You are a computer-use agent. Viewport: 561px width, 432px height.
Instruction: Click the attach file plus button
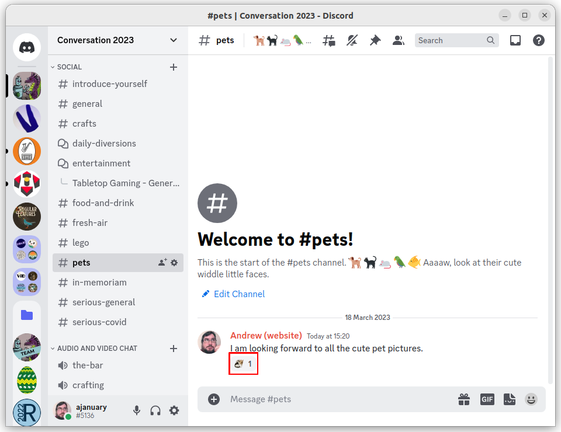[x=214, y=399]
